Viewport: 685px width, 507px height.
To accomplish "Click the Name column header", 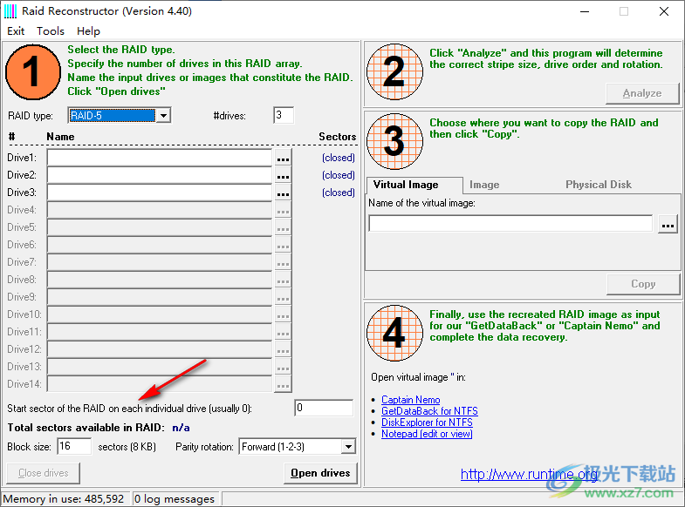I will pyautogui.click(x=60, y=137).
